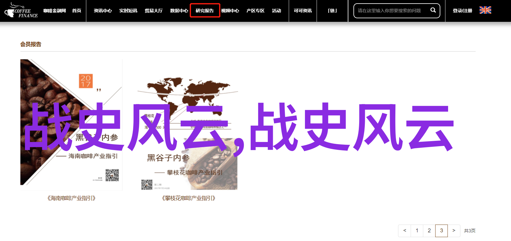
Task: Navigate to 数据中心
Action: (179, 11)
